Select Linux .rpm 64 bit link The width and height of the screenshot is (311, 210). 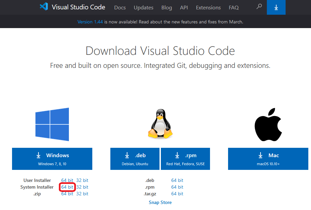177,187
